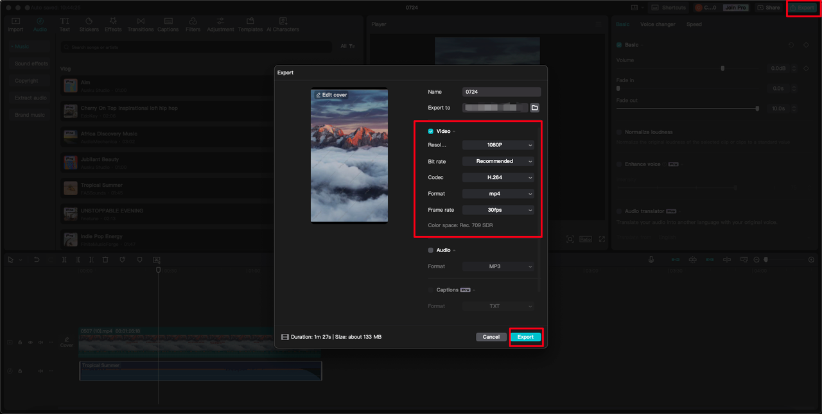This screenshot has height=414, width=822.
Task: Enable the Audio export checkbox
Action: [x=431, y=250]
